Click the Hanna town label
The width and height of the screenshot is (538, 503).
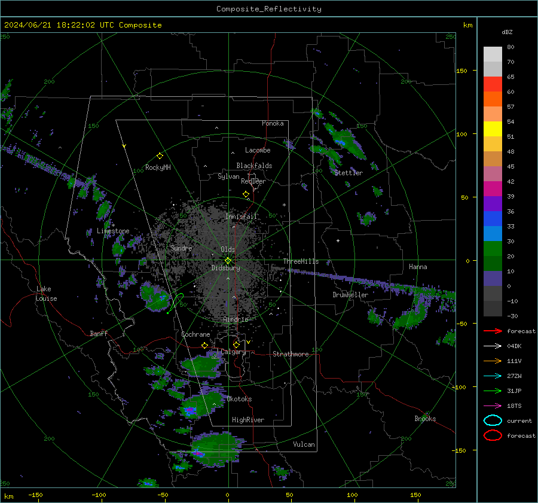(x=418, y=267)
